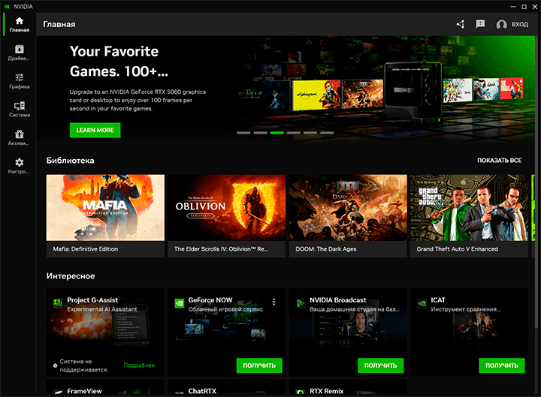Open the Mafia Definitive Edition cover

[105, 207]
